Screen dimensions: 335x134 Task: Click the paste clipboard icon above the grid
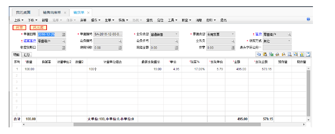265,55
